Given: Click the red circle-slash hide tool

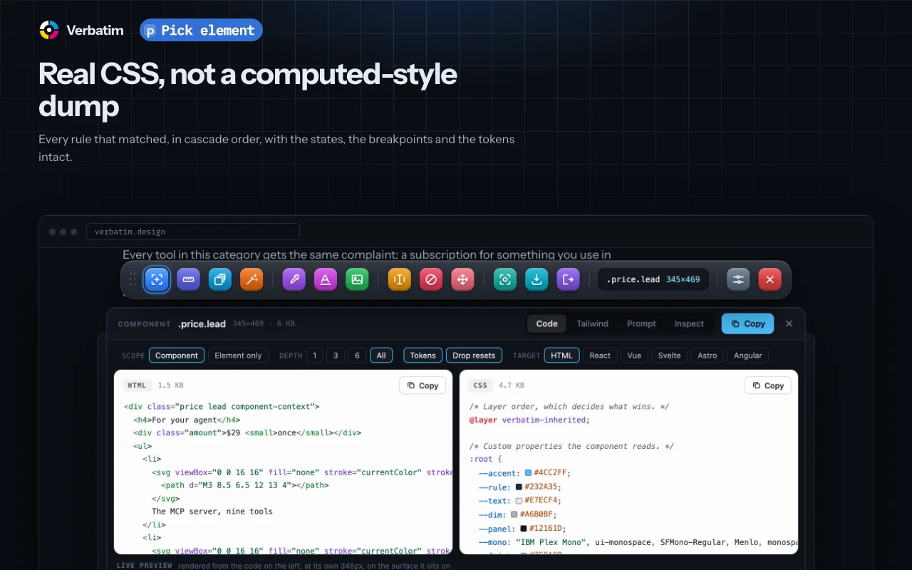Looking at the screenshot, I should (x=431, y=279).
